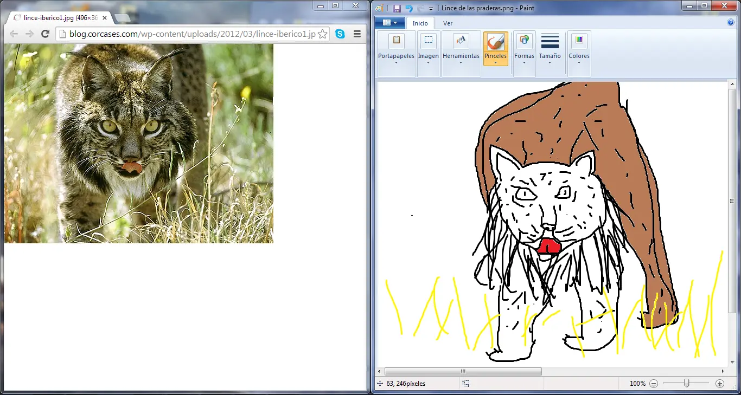Open the blue Paint file menu button
This screenshot has height=395, width=741.
click(x=389, y=23)
